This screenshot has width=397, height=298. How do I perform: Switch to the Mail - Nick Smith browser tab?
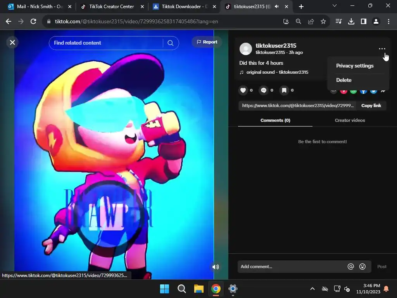point(38,7)
